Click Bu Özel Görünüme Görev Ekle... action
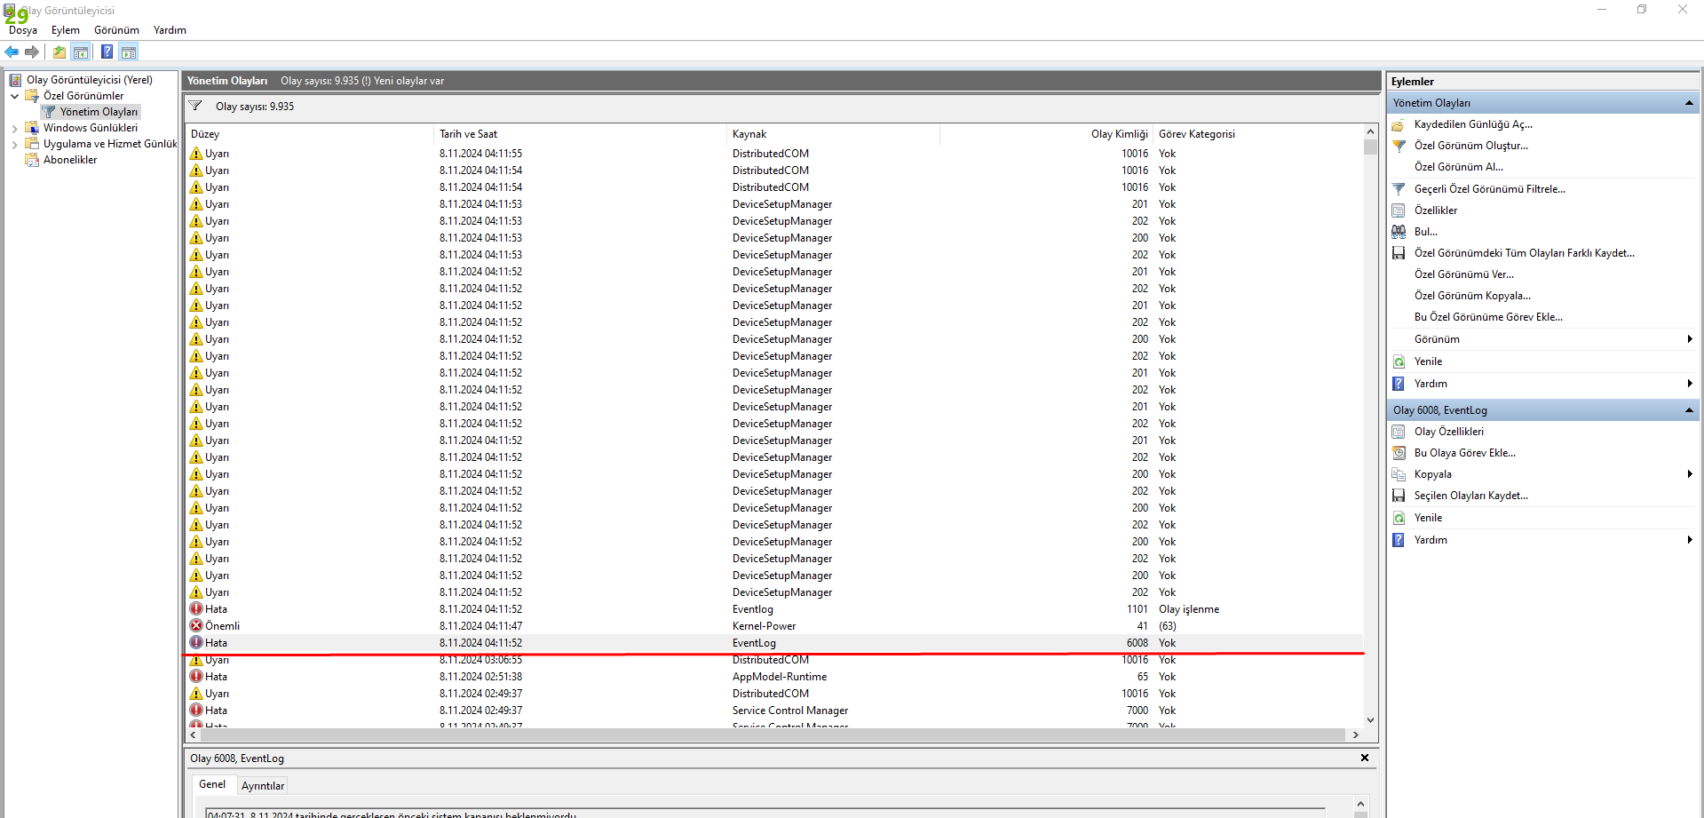Image resolution: width=1704 pixels, height=818 pixels. (1488, 317)
